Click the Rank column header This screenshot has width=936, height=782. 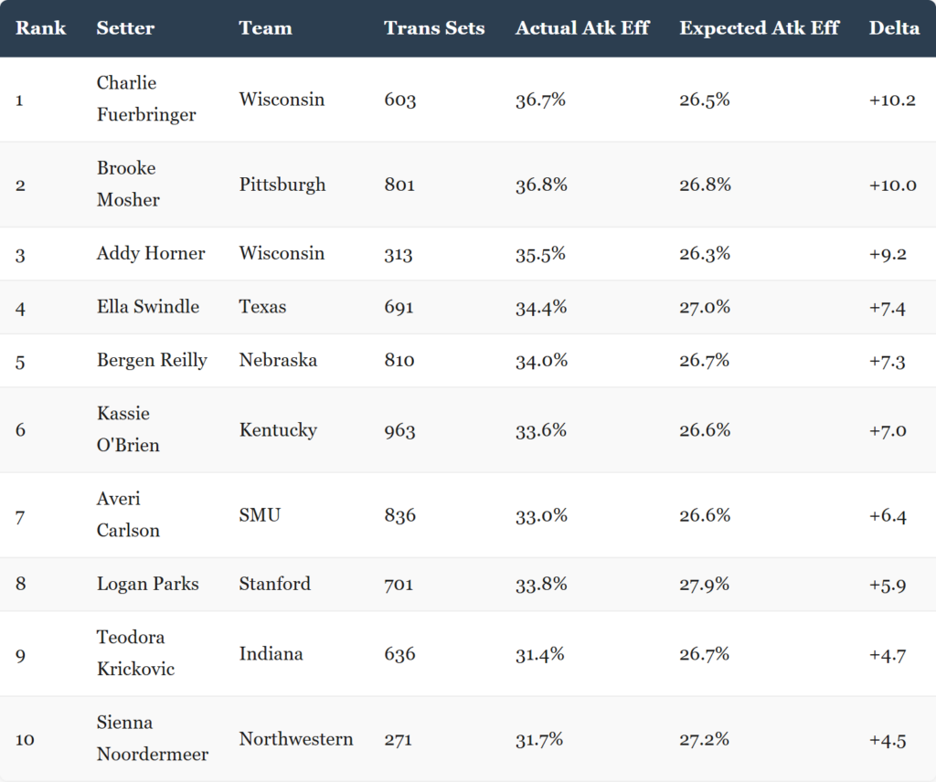(x=40, y=28)
